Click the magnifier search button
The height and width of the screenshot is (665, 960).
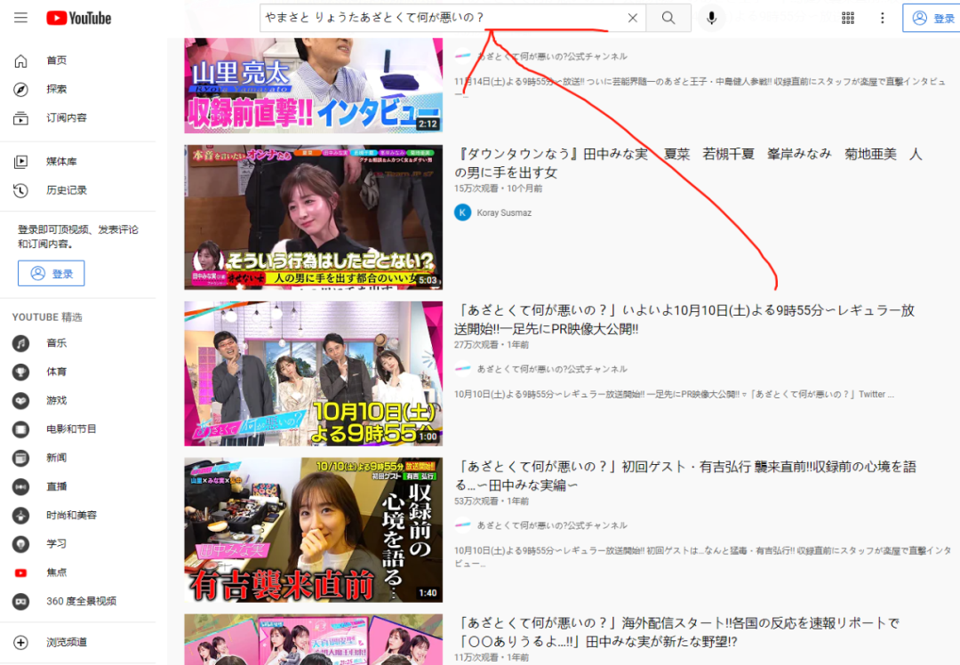[668, 18]
